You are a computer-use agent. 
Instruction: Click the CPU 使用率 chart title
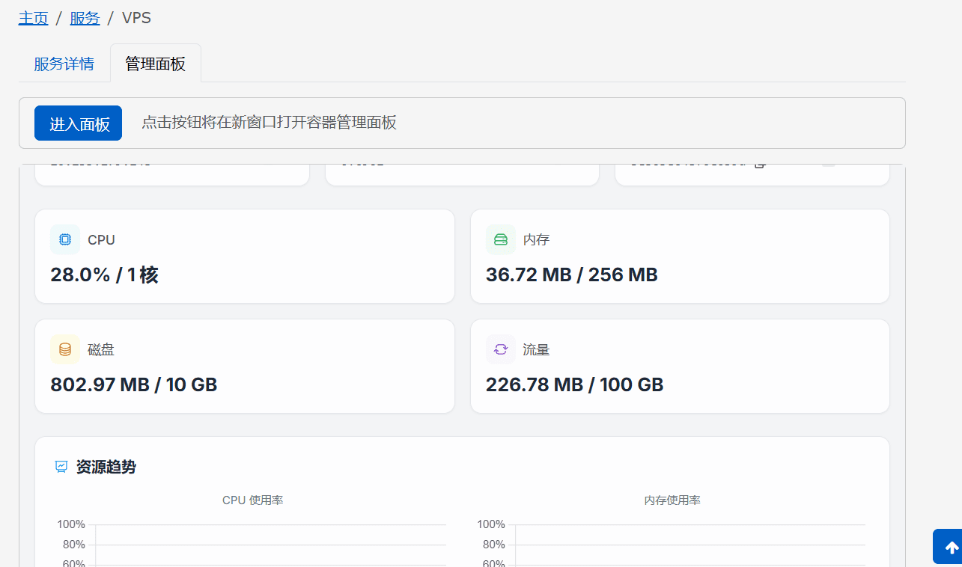click(x=252, y=500)
